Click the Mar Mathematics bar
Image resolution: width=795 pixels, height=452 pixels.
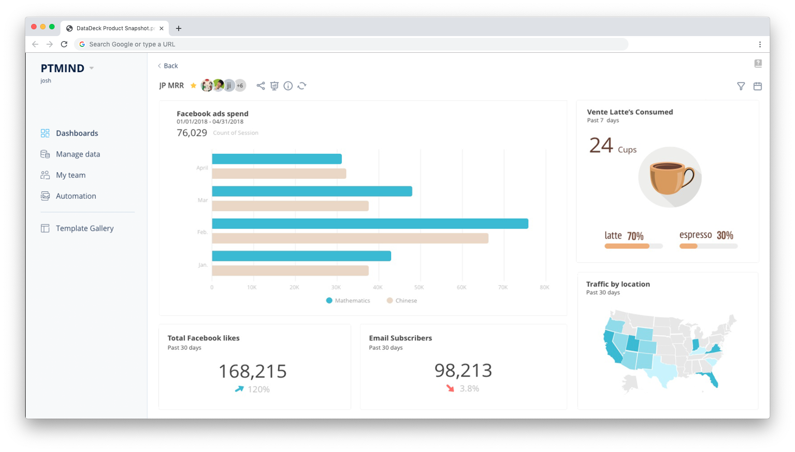tap(312, 191)
